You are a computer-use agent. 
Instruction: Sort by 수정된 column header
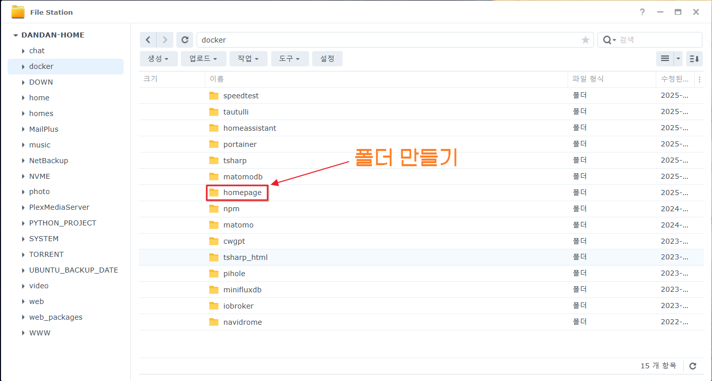[675, 79]
